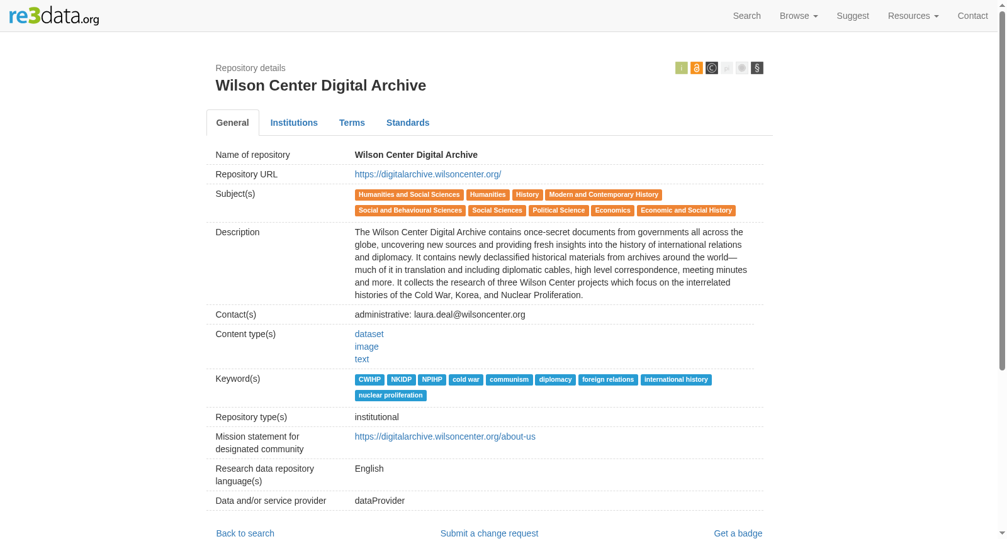
Task: Select the General tab
Action: tap(233, 123)
